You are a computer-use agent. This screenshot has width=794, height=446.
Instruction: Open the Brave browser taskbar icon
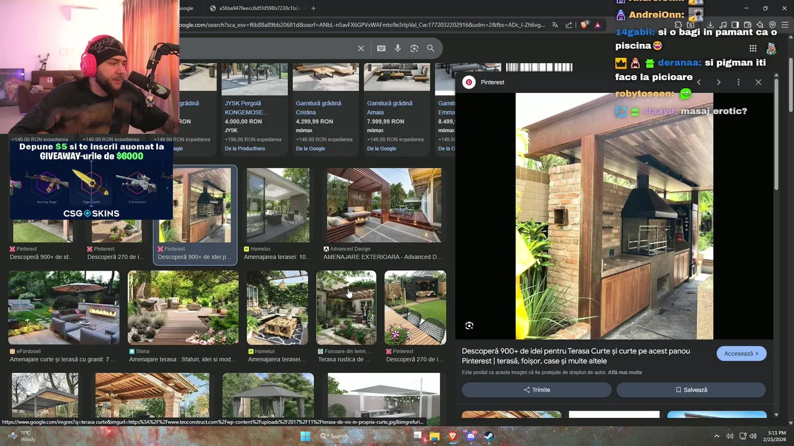coord(452,436)
